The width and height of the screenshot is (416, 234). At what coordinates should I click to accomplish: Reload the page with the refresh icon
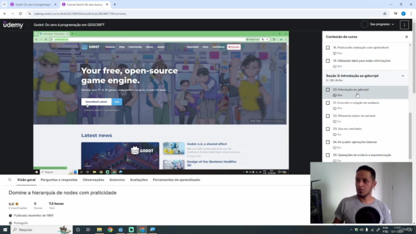20,14
